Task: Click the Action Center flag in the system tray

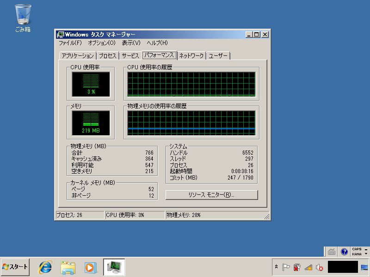Action: pyautogui.click(x=286, y=267)
